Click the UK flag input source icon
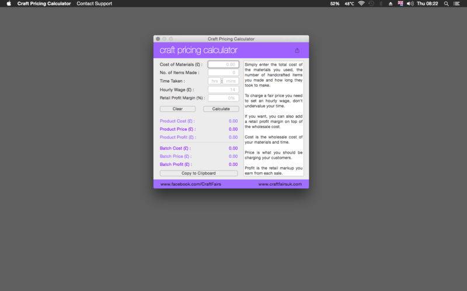The width and height of the screenshot is (467, 291). tap(400, 3)
